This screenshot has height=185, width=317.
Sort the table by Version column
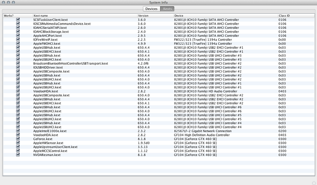(x=155, y=16)
